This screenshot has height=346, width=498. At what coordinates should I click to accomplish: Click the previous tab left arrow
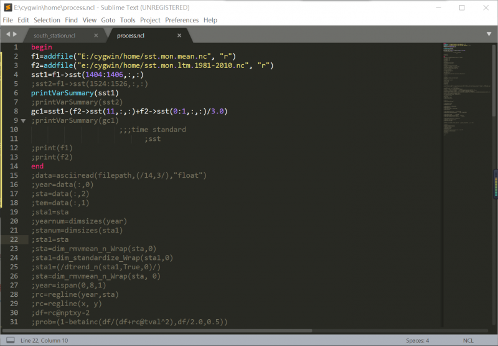tap(8, 35)
